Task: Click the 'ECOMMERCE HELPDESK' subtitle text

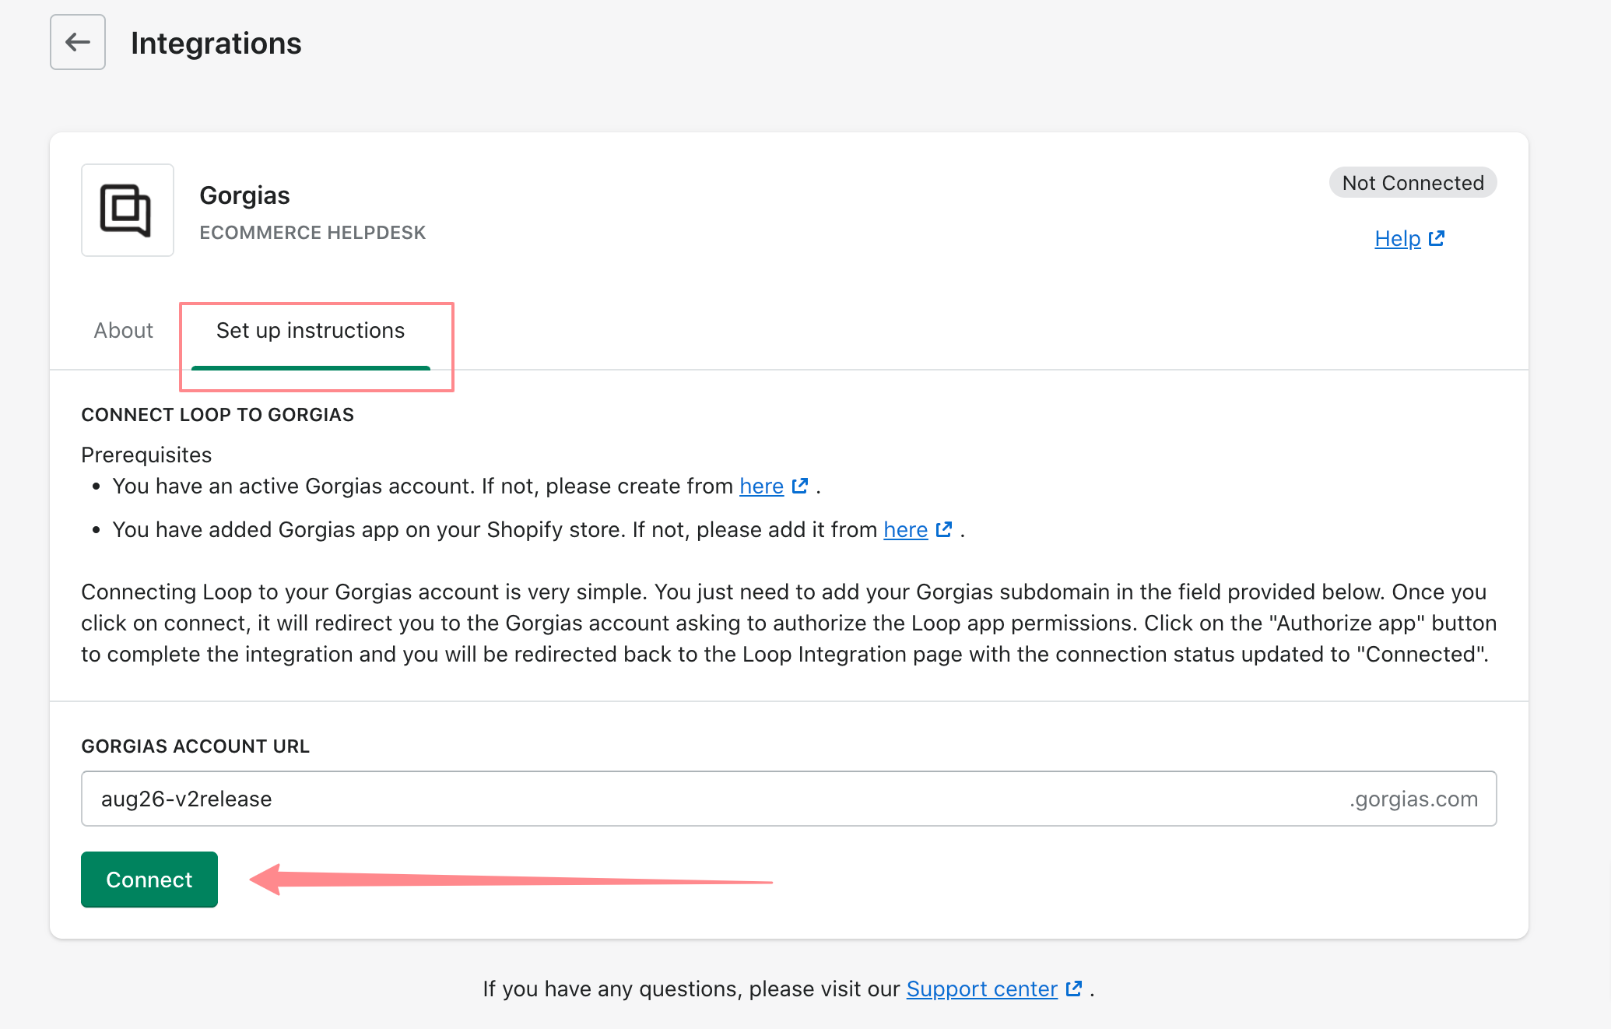Action: [313, 233]
